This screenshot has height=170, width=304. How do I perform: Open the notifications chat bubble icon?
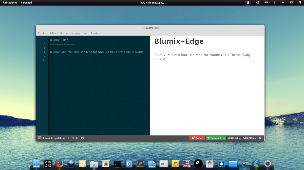click(300, 3)
